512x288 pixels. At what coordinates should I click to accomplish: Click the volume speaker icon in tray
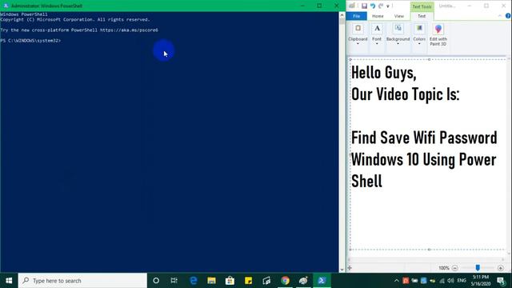point(451,281)
